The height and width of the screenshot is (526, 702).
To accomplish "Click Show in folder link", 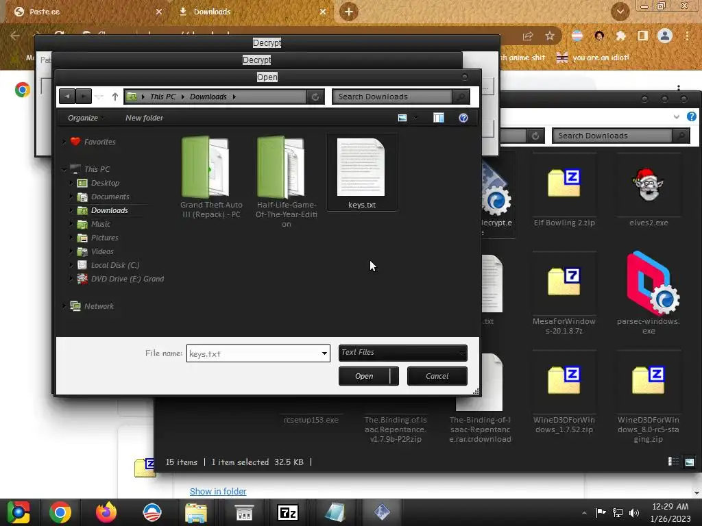I will tap(218, 492).
